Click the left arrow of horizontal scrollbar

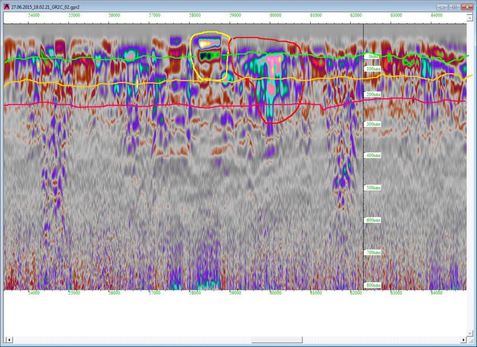coord(9,340)
